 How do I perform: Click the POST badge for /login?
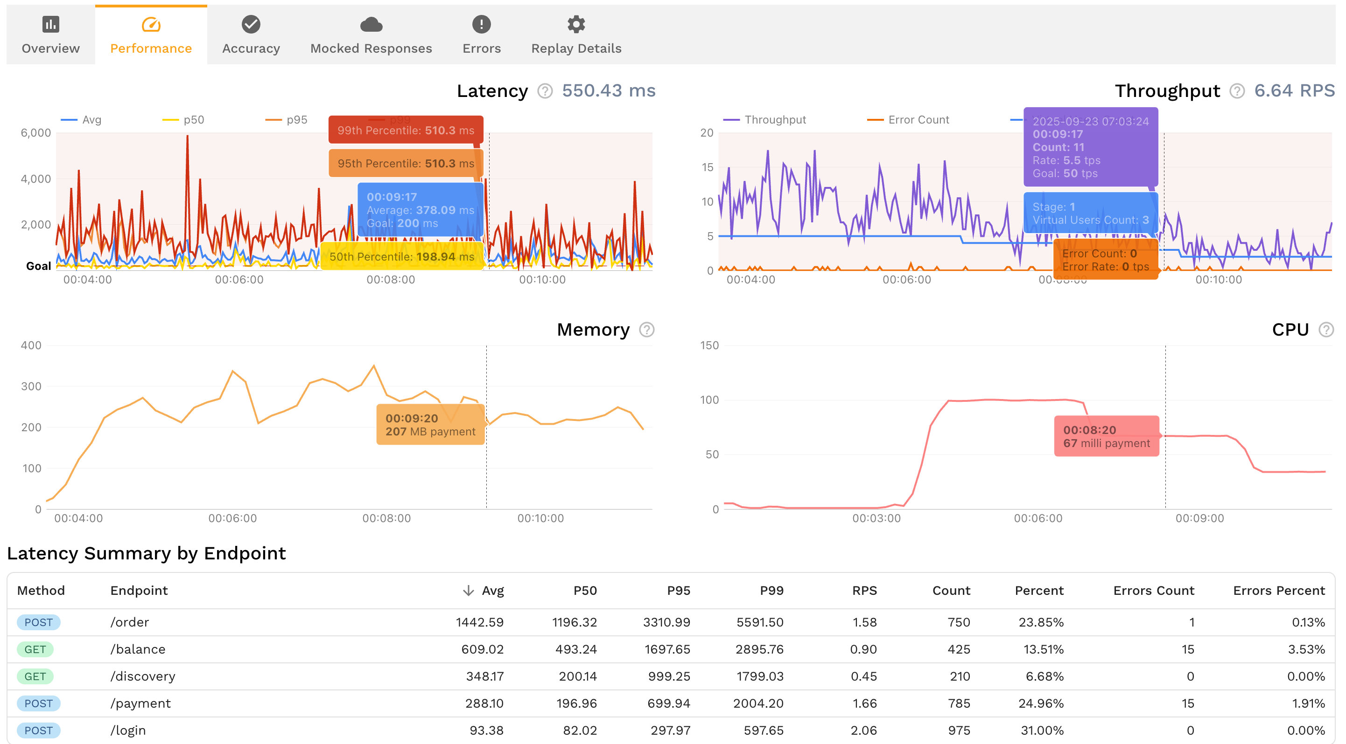click(39, 730)
